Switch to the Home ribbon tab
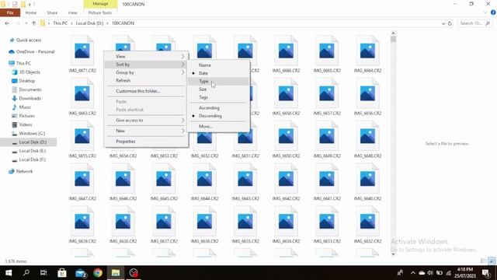Image resolution: width=497 pixels, height=280 pixels. click(x=31, y=12)
